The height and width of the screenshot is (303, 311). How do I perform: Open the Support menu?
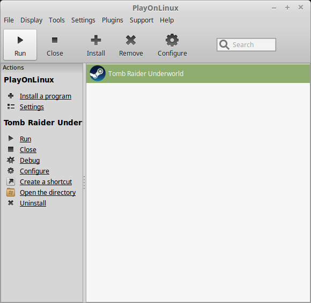point(142,20)
